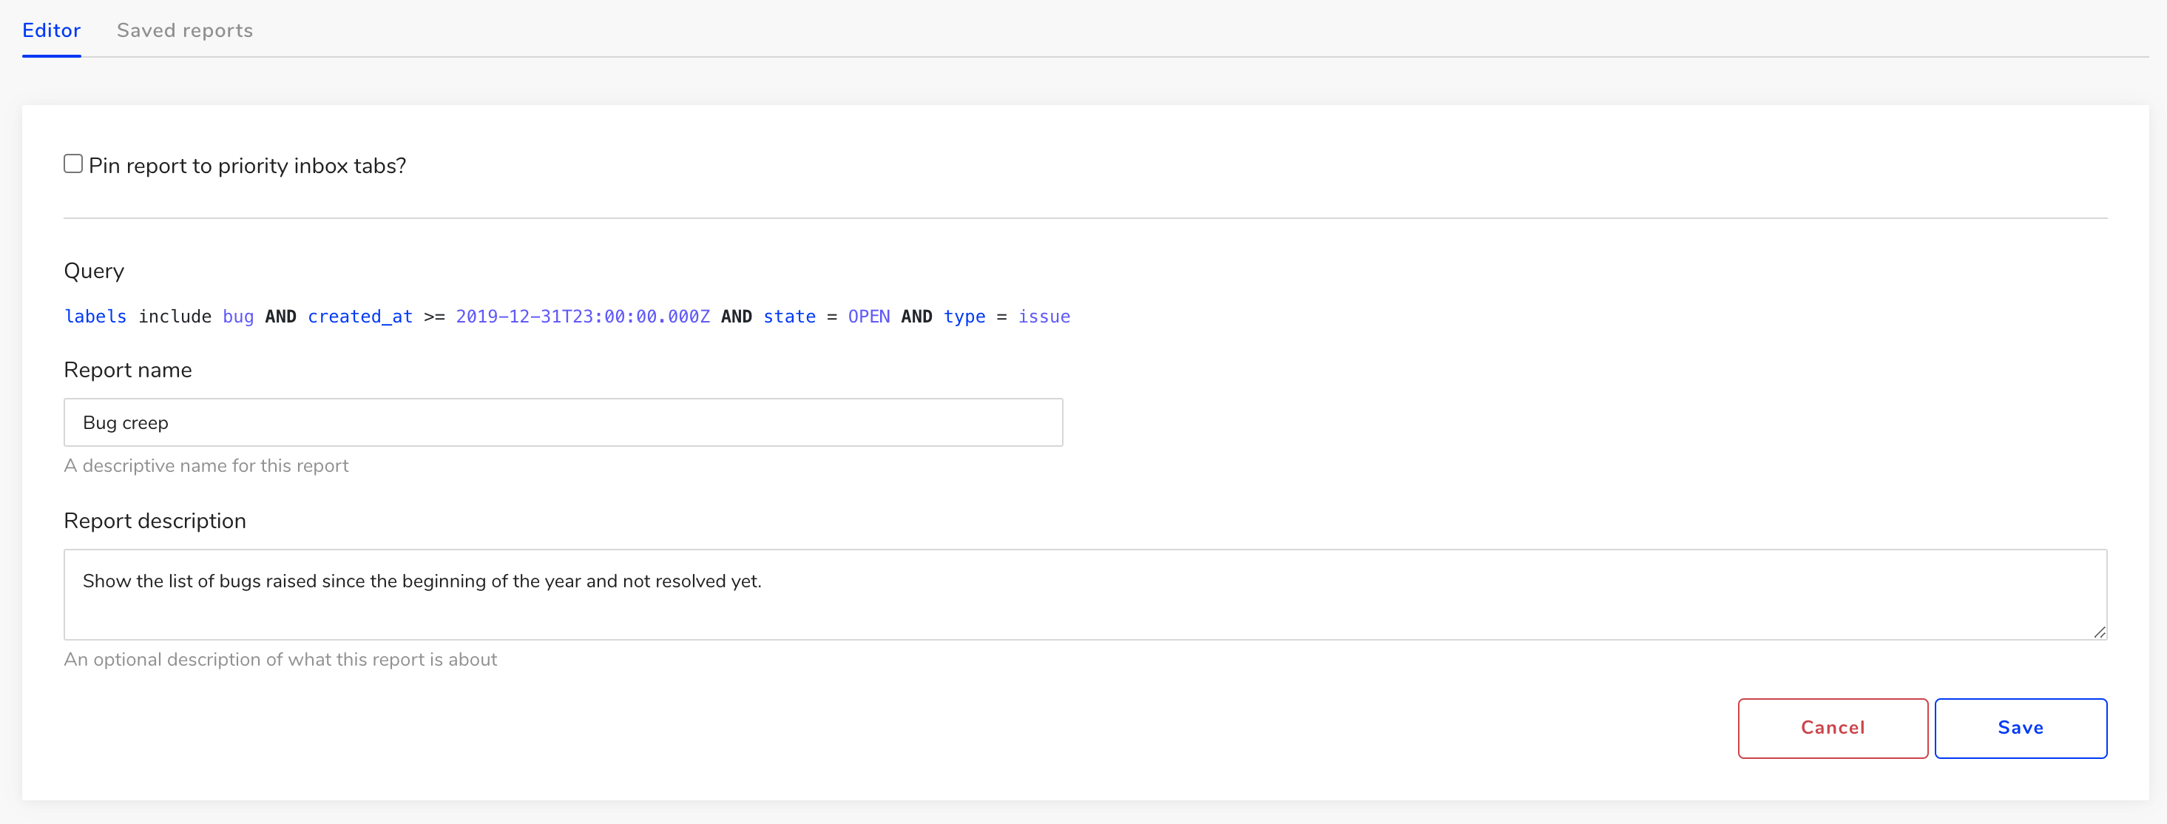Click the description textarea resize handle
Viewport: 2167px width, 824px height.
(2099, 632)
